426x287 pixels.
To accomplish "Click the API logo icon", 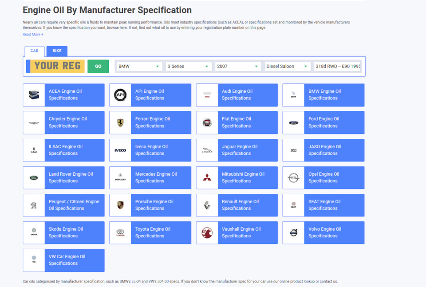I will pyautogui.click(x=120, y=95).
